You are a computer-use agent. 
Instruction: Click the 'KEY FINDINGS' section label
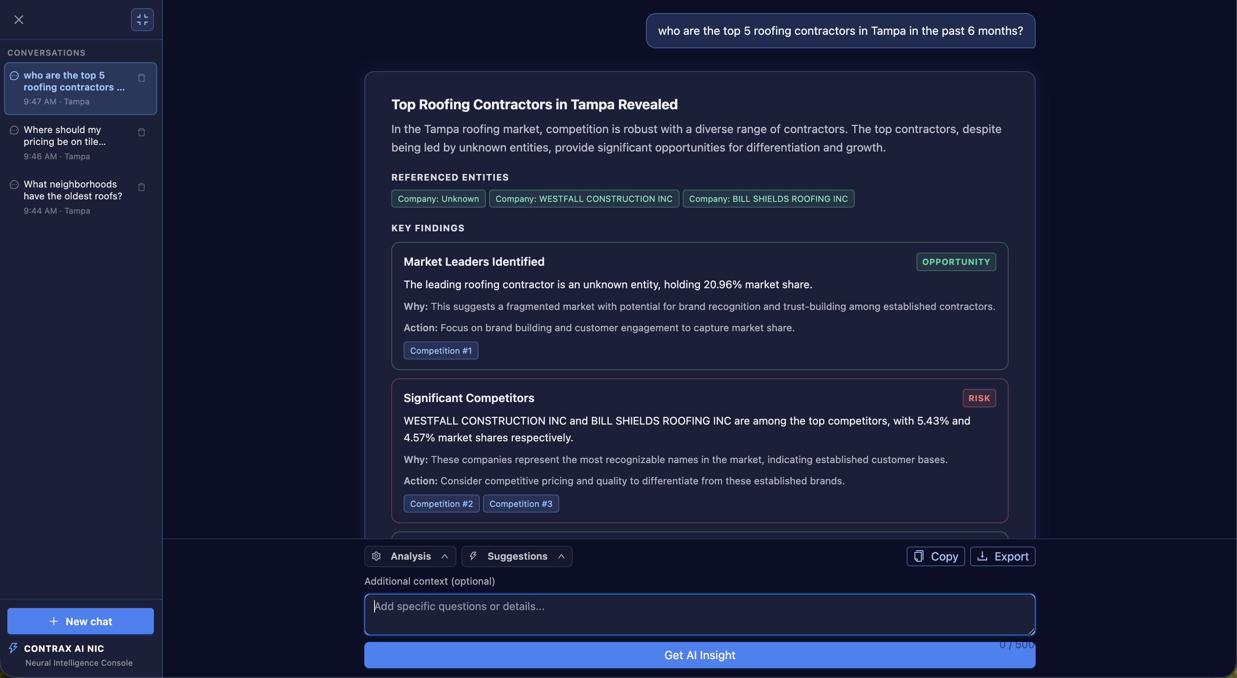428,228
